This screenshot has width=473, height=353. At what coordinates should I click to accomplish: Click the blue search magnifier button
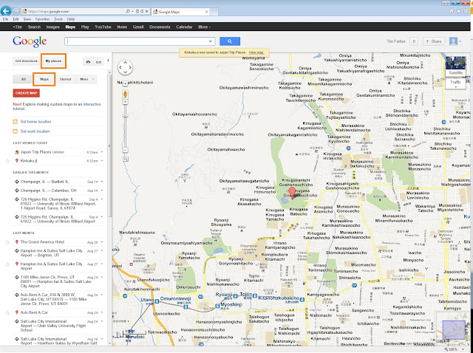[230, 41]
